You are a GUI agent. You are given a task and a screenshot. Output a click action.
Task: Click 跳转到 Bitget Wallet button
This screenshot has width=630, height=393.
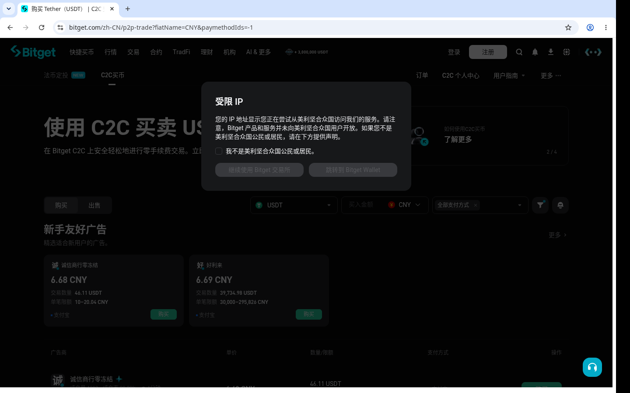[353, 170]
